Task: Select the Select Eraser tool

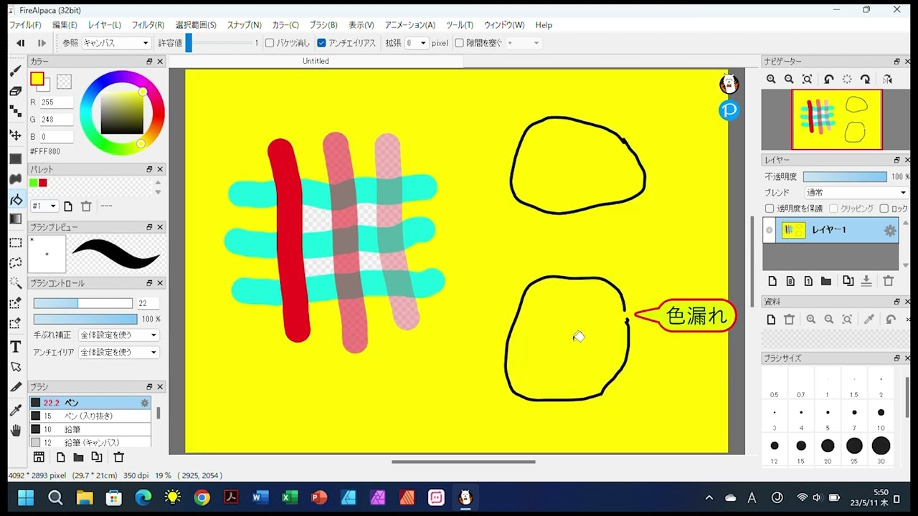Action: pos(15,323)
